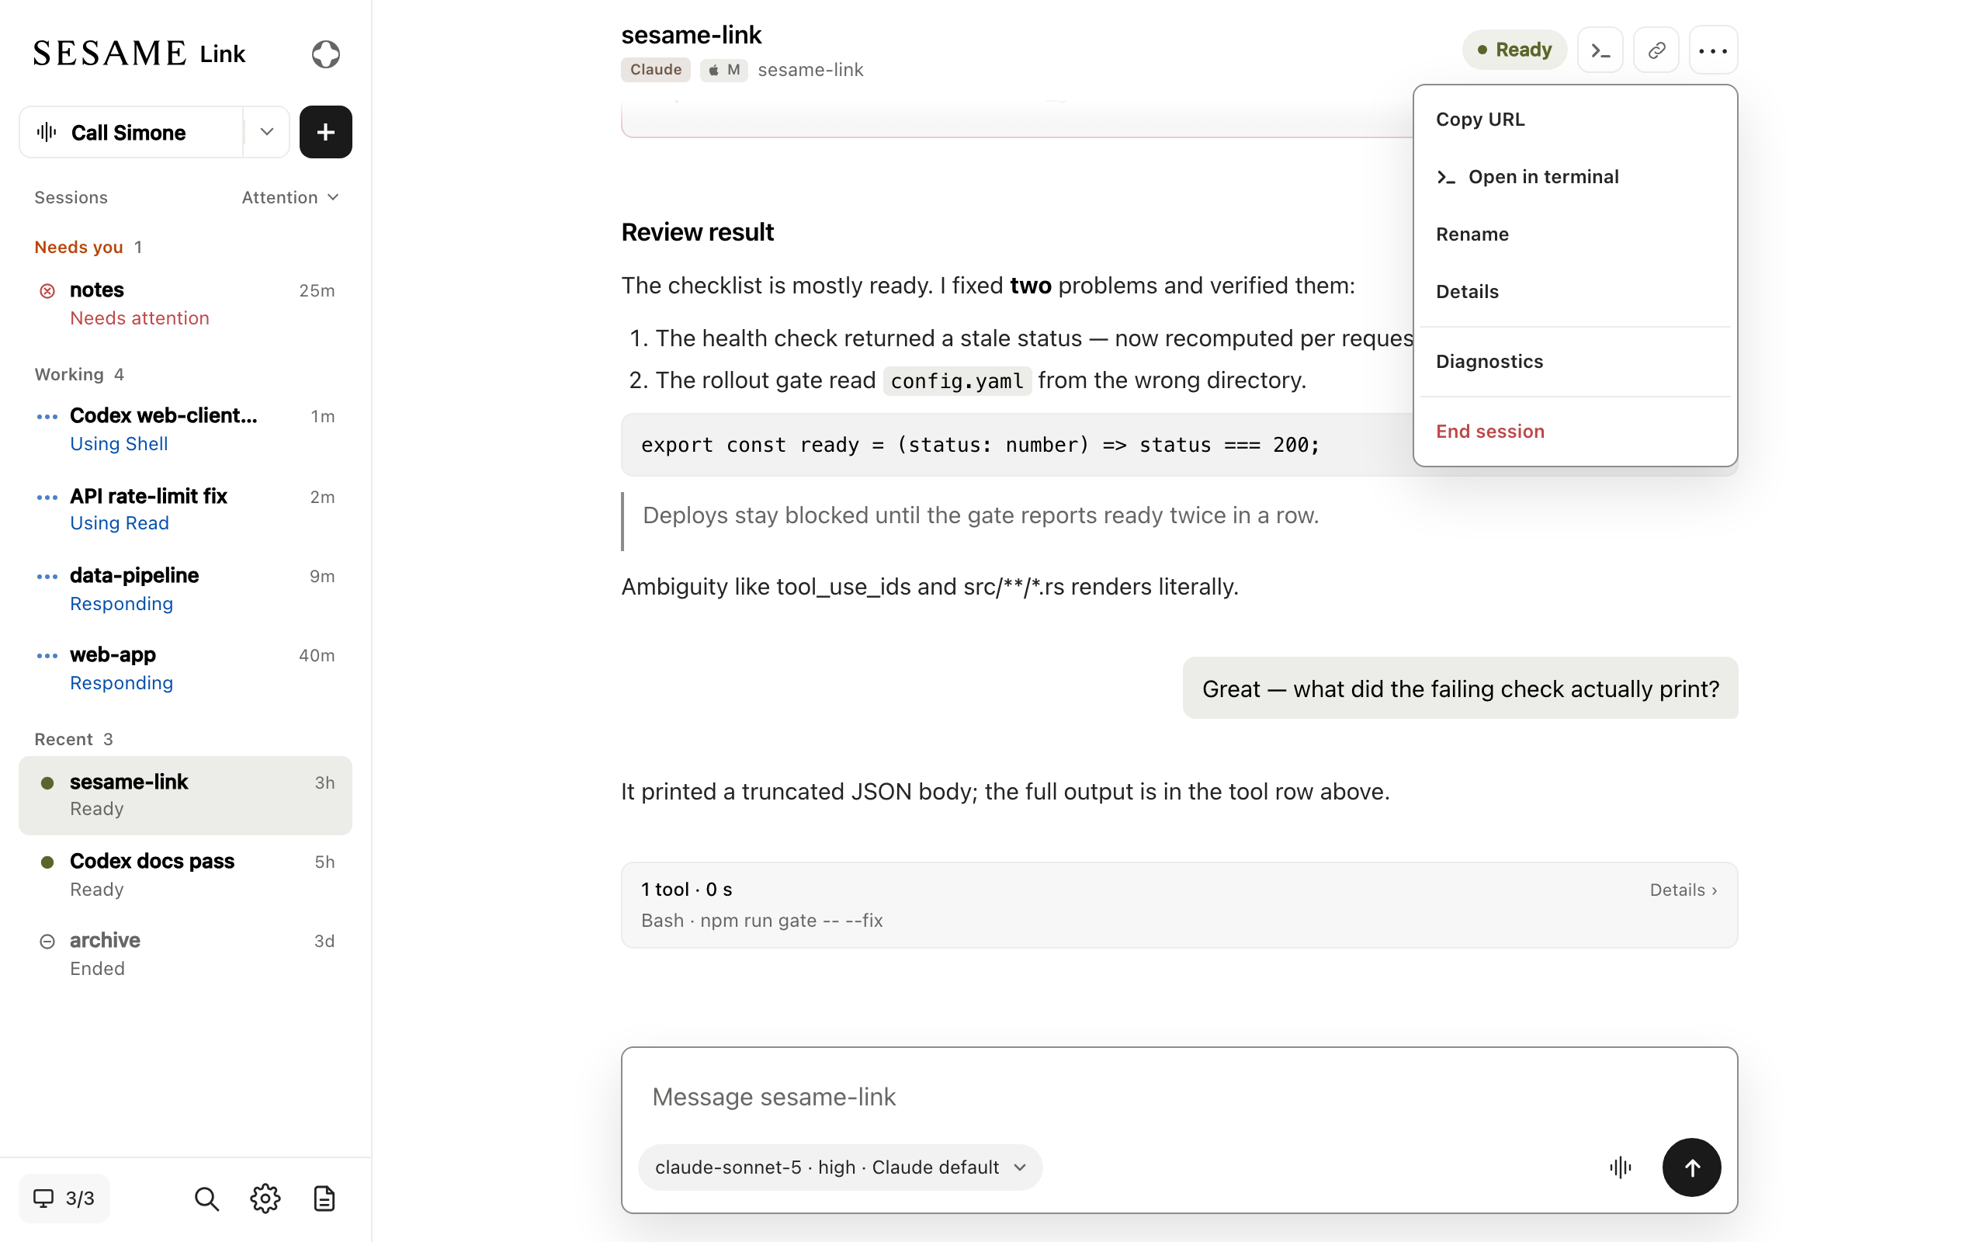Image resolution: width=1987 pixels, height=1242 pixels.
Task: Open the archive ended session
Action: 186,954
